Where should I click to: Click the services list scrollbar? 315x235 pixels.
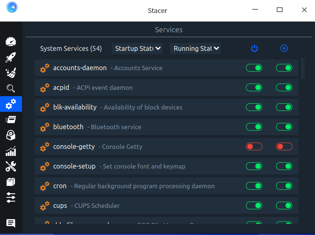click(x=303, y=68)
